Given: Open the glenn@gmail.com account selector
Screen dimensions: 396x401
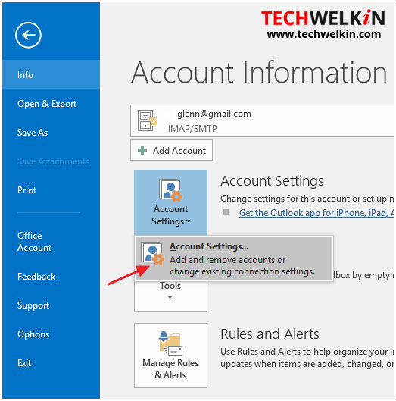Looking at the screenshot, I should point(262,121).
